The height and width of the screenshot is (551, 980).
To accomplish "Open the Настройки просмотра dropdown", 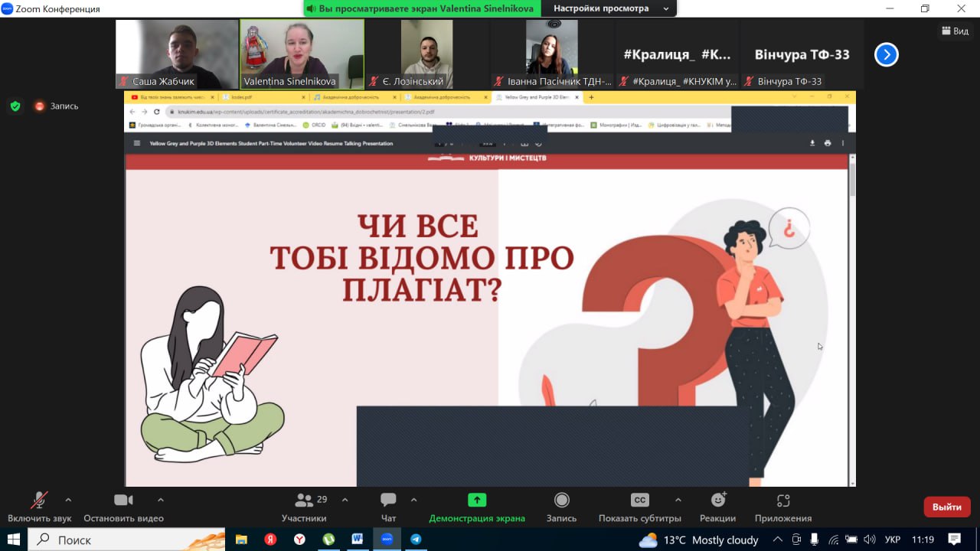I will (611, 8).
